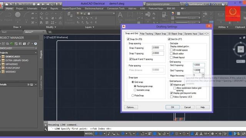Click the Snap Y spacing field
The image size is (246, 138).
(x=158, y=53)
